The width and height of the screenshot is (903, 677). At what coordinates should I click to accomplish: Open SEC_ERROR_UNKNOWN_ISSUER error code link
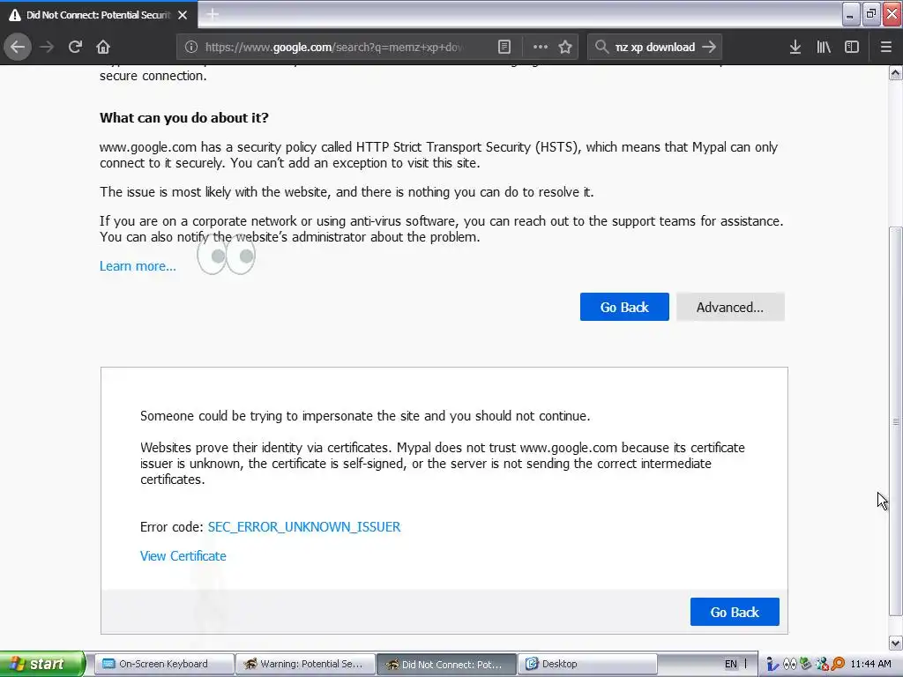point(304,527)
